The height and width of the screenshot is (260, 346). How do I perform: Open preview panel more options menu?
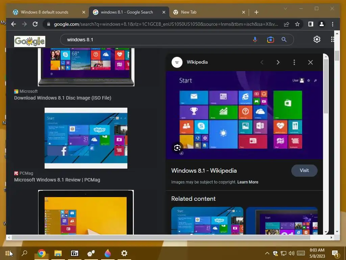pyautogui.click(x=294, y=62)
